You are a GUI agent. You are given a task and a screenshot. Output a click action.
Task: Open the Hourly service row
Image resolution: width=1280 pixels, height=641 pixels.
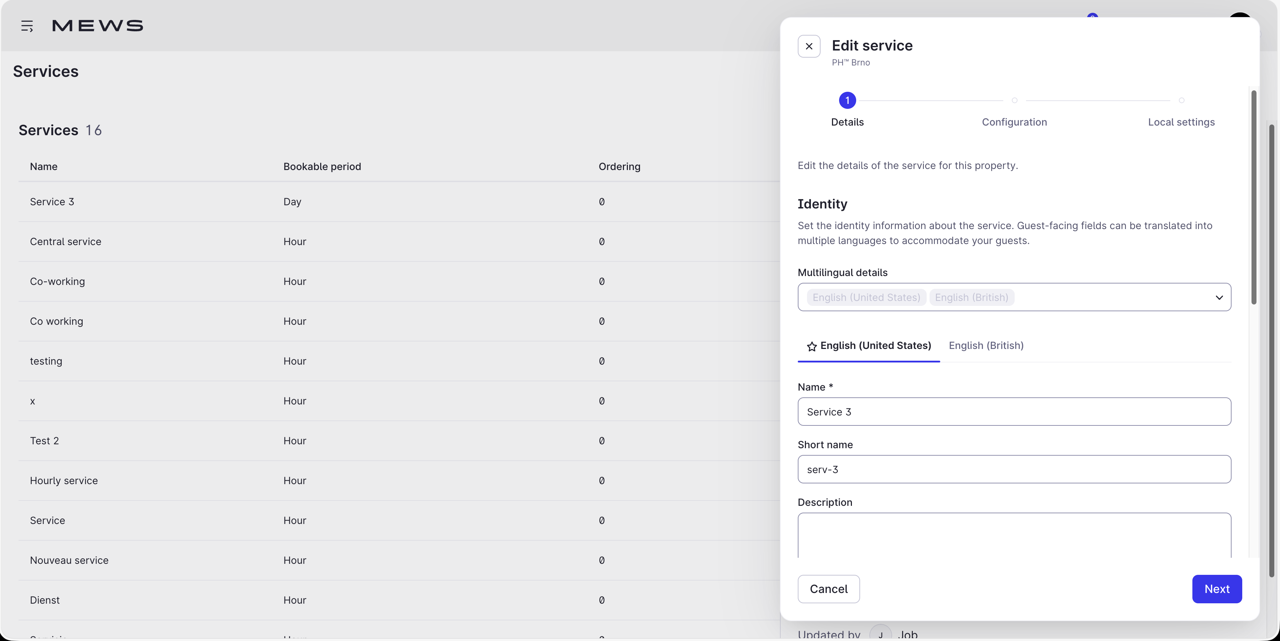pyautogui.click(x=399, y=481)
